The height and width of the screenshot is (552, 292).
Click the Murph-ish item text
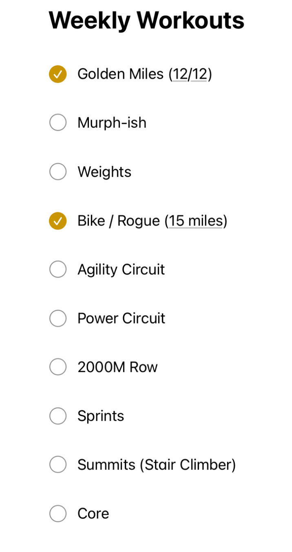point(112,122)
